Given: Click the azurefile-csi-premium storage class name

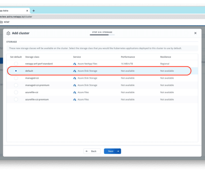Looking at the screenshot, I should 37,100.
